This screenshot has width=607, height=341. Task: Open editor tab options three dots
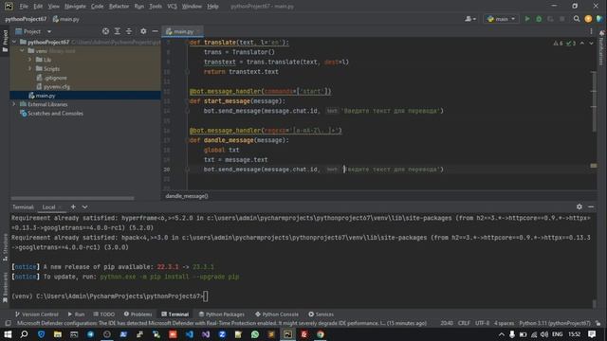click(591, 31)
